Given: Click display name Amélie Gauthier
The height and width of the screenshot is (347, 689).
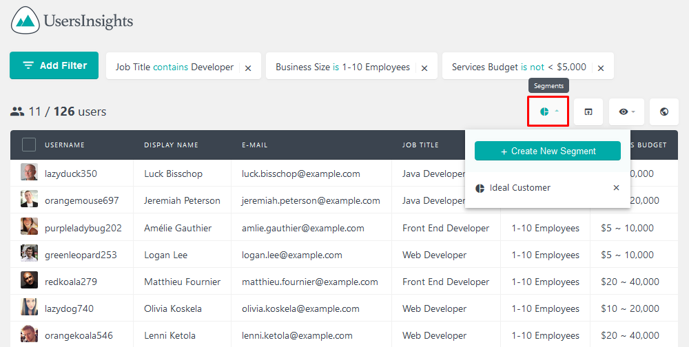Looking at the screenshot, I should 178,229.
